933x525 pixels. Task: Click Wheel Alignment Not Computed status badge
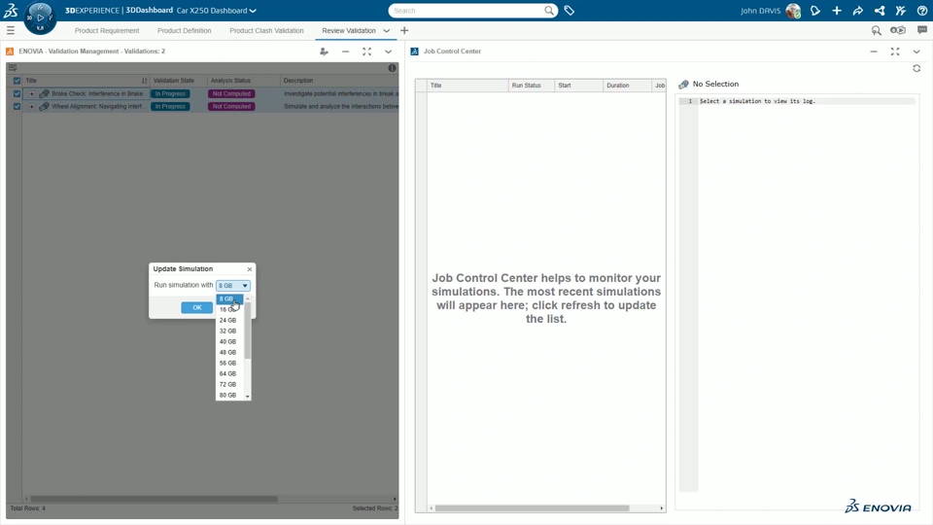click(231, 107)
